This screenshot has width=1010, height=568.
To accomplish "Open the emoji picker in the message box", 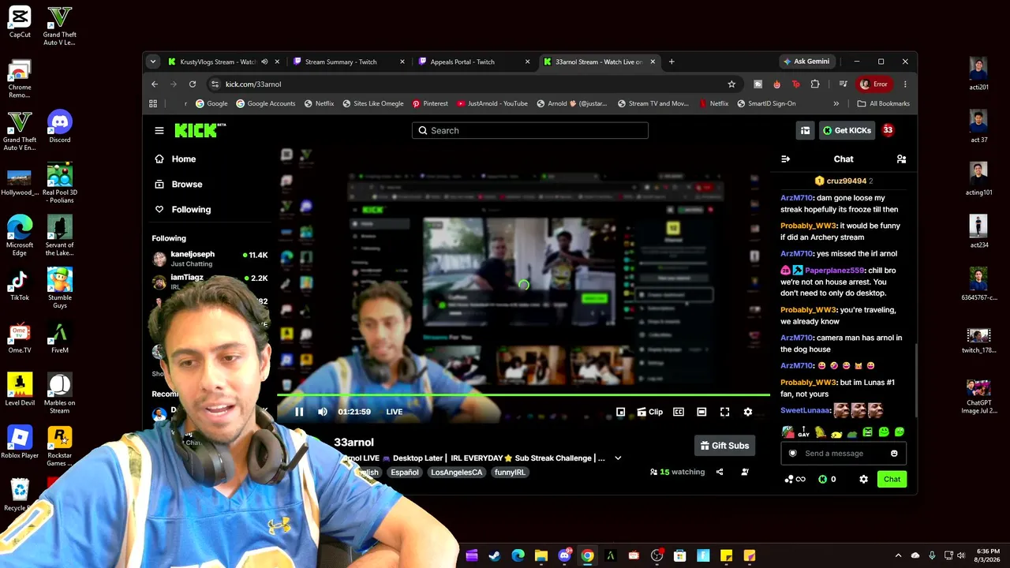I will pos(894,454).
